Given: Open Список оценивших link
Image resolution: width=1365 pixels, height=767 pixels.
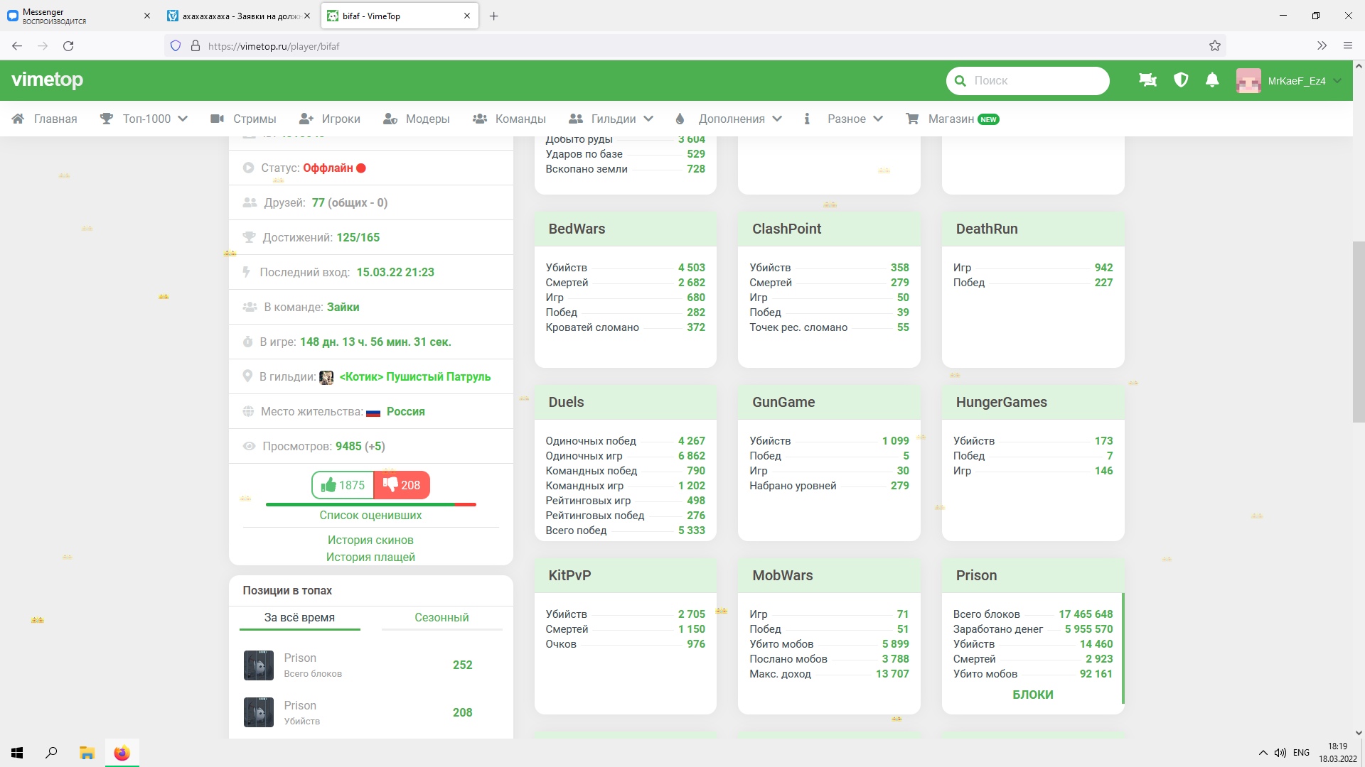Looking at the screenshot, I should pyautogui.click(x=370, y=516).
